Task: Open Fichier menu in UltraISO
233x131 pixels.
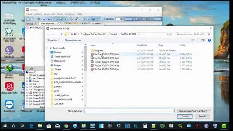Action: [29, 14]
